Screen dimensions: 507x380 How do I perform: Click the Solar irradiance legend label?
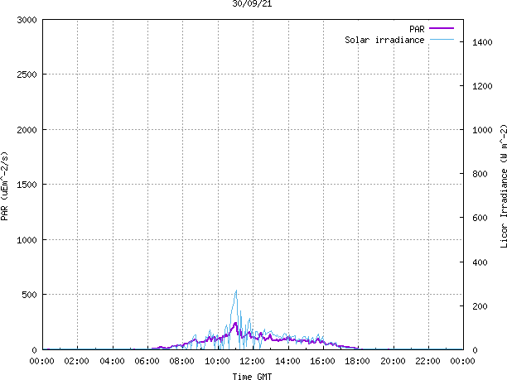pyautogui.click(x=384, y=40)
